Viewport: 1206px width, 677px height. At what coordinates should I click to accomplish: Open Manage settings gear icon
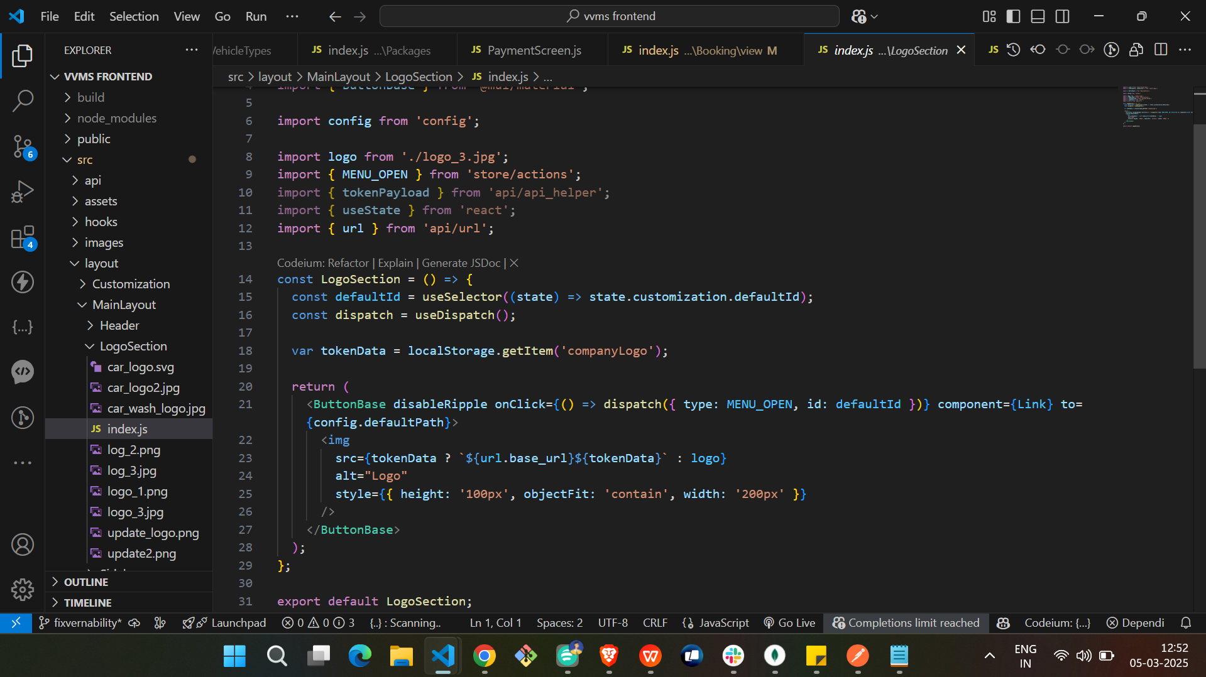click(23, 589)
